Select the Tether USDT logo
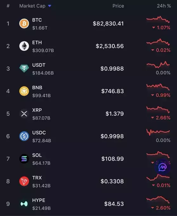This screenshot has height=216, width=177. 24,69
